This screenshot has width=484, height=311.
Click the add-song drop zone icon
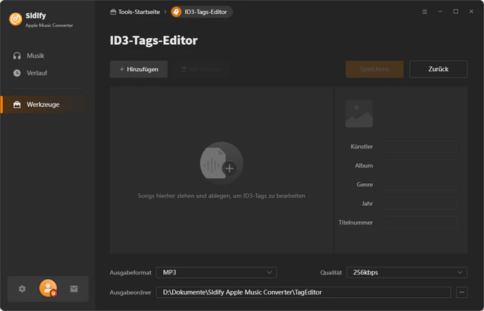coord(221,163)
